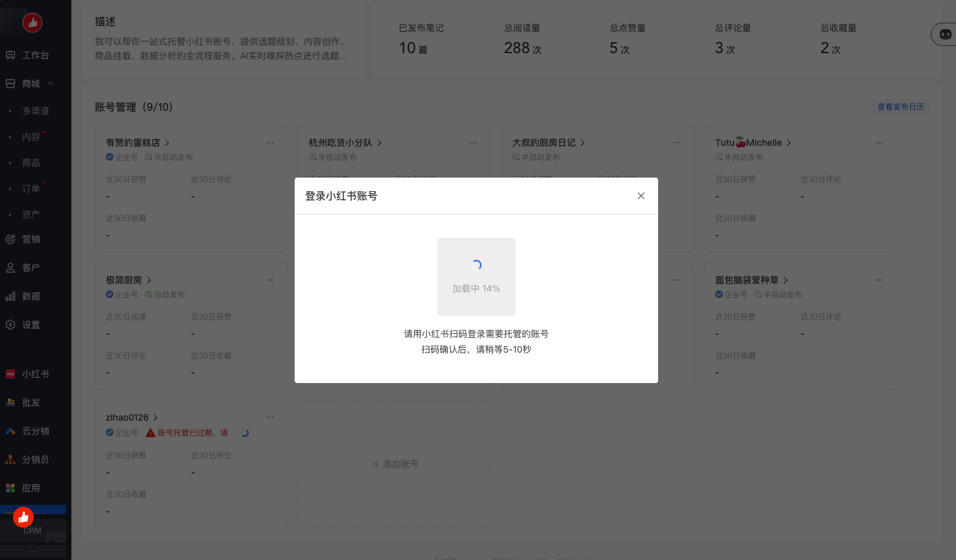Open 设置 in the sidebar
The image size is (956, 560).
(31, 325)
